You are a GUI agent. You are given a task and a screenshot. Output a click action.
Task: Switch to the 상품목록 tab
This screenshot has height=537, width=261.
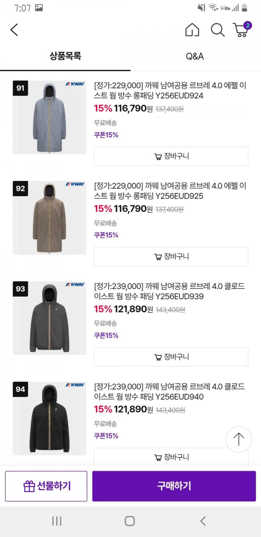[65, 56]
